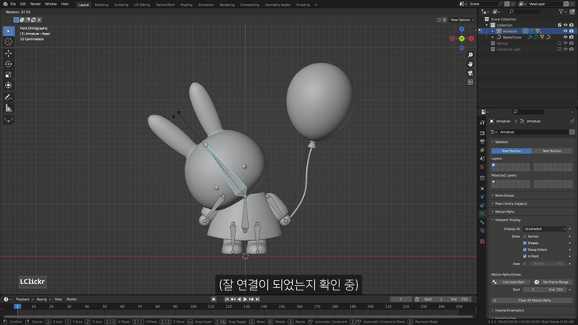578x325 pixels.
Task: Click the outliner search field
Action: coord(524,12)
